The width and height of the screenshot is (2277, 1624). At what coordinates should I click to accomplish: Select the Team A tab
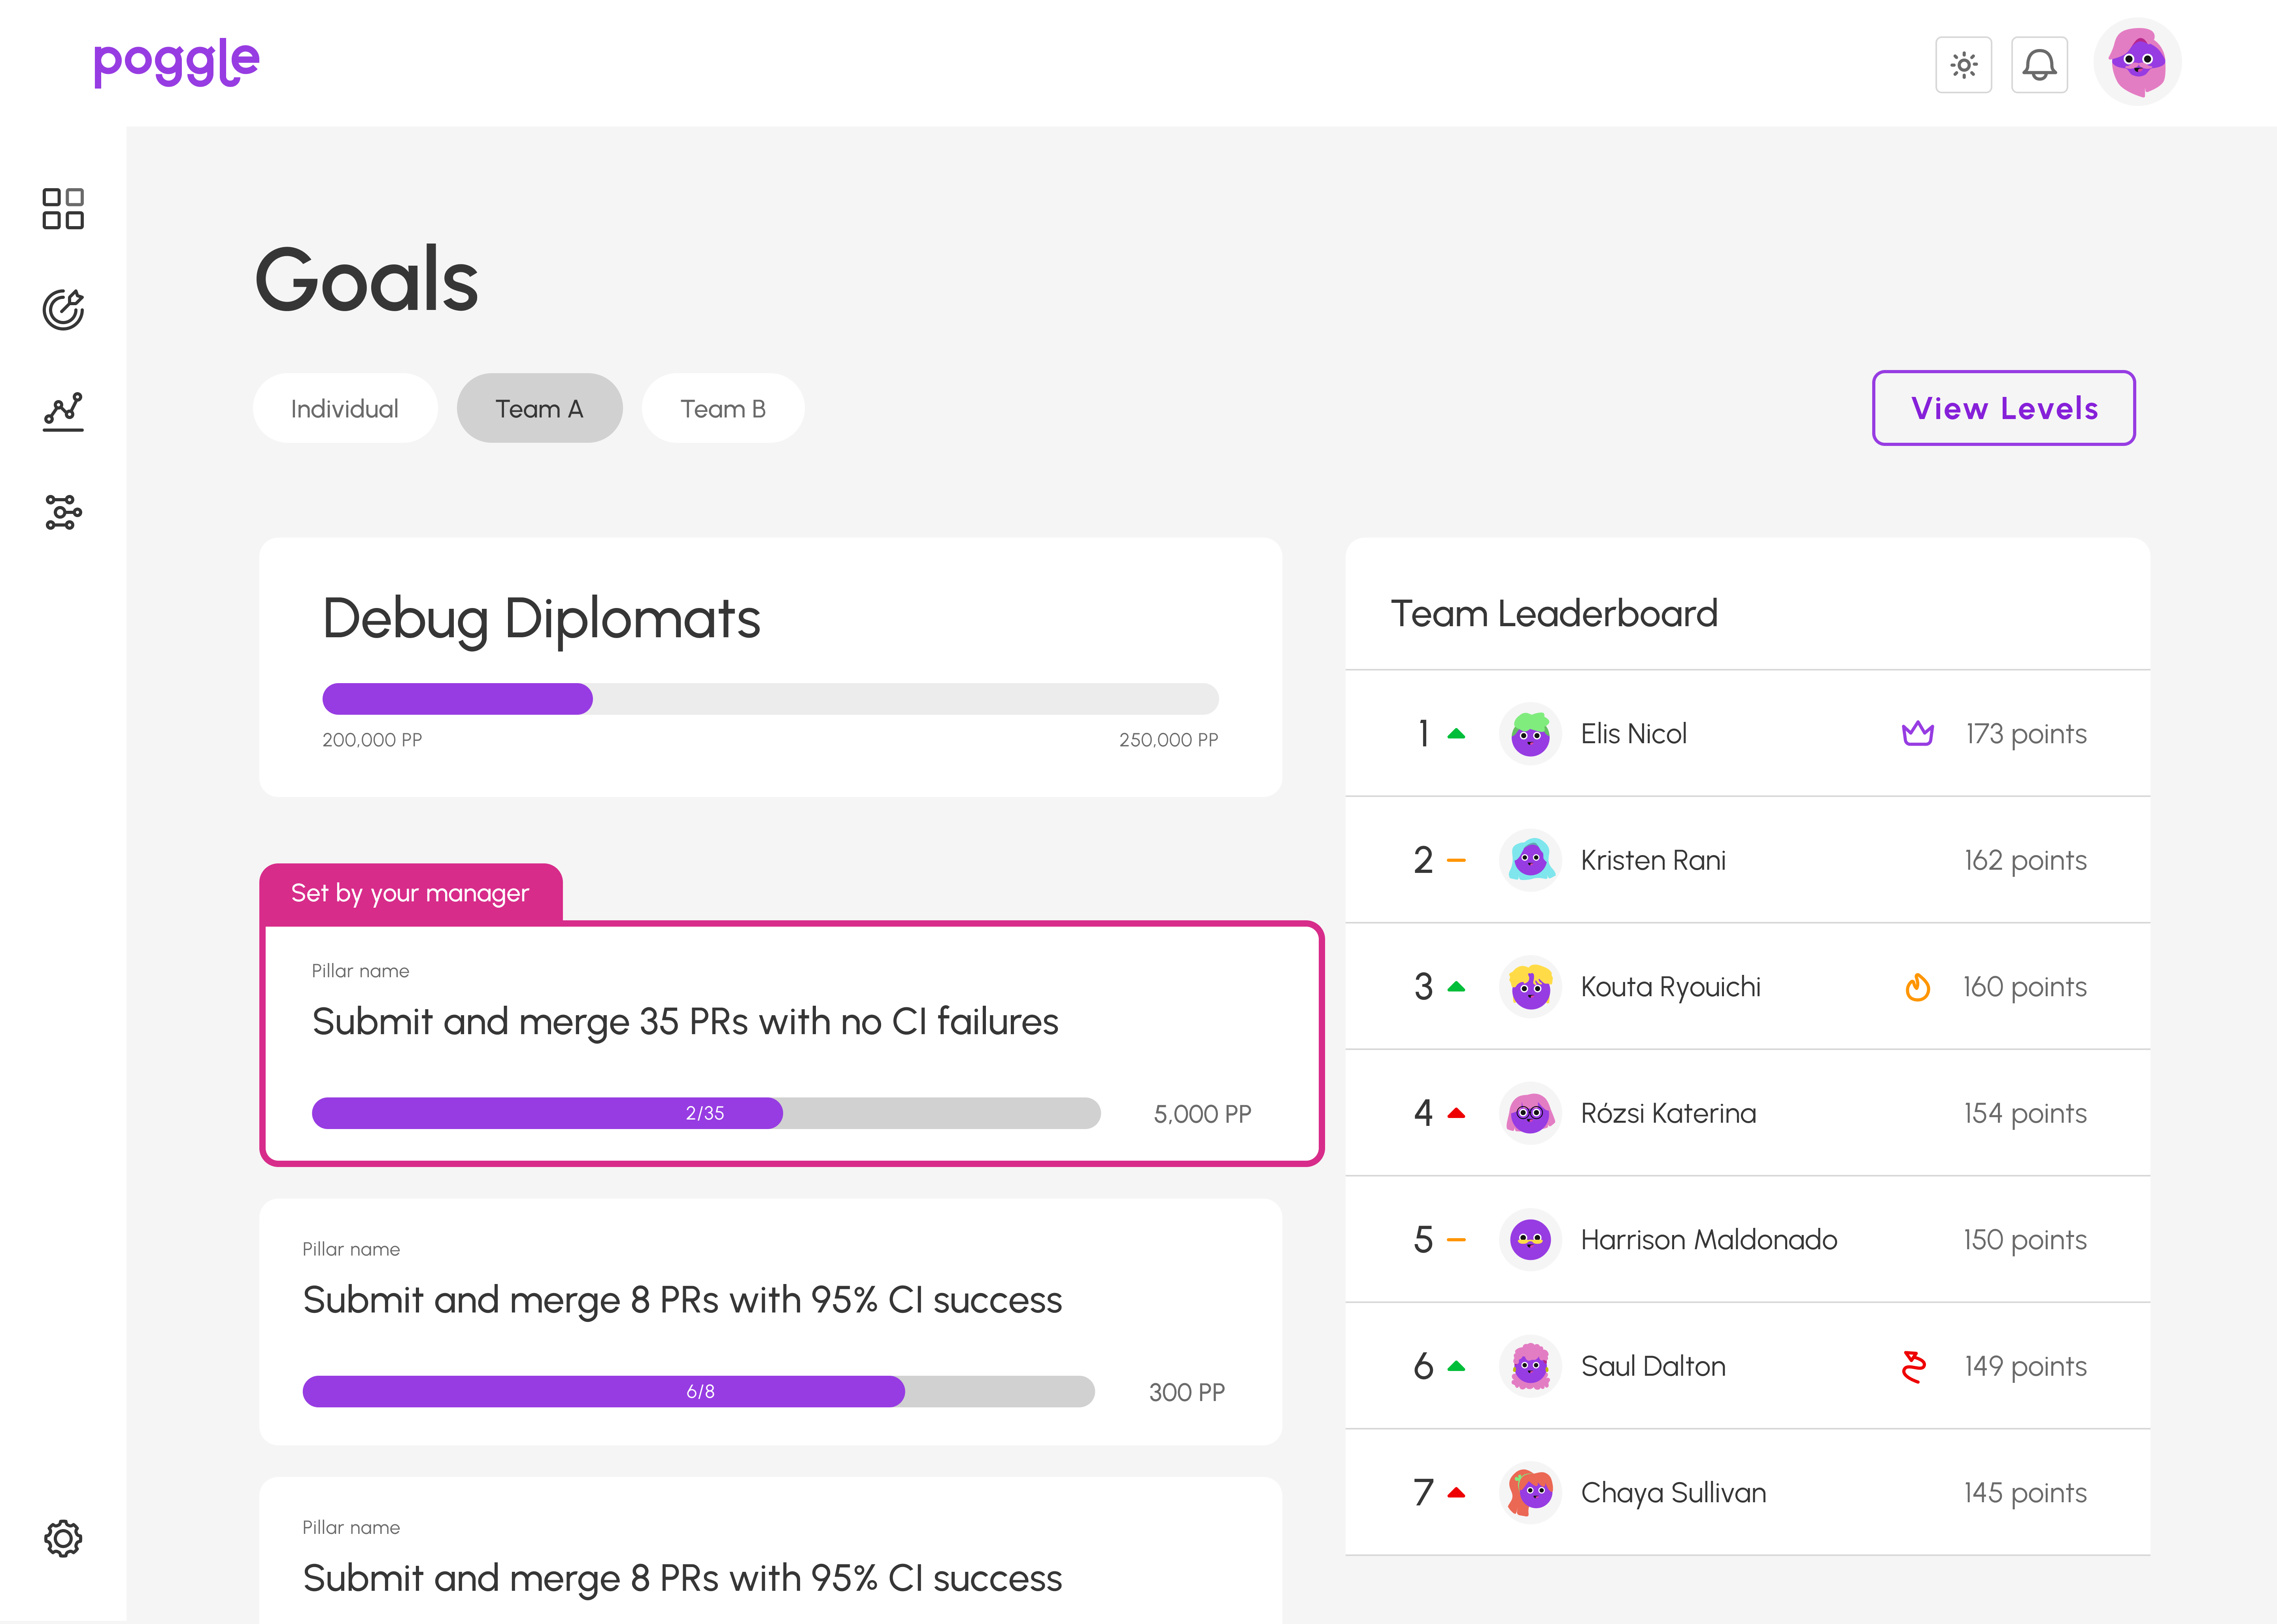539,408
